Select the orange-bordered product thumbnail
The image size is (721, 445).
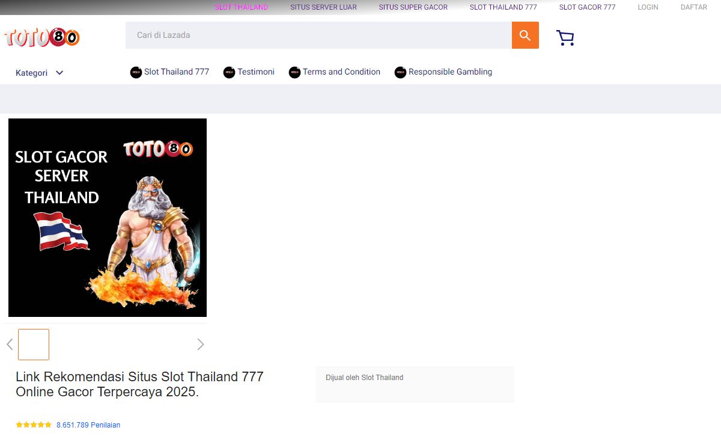click(x=34, y=345)
